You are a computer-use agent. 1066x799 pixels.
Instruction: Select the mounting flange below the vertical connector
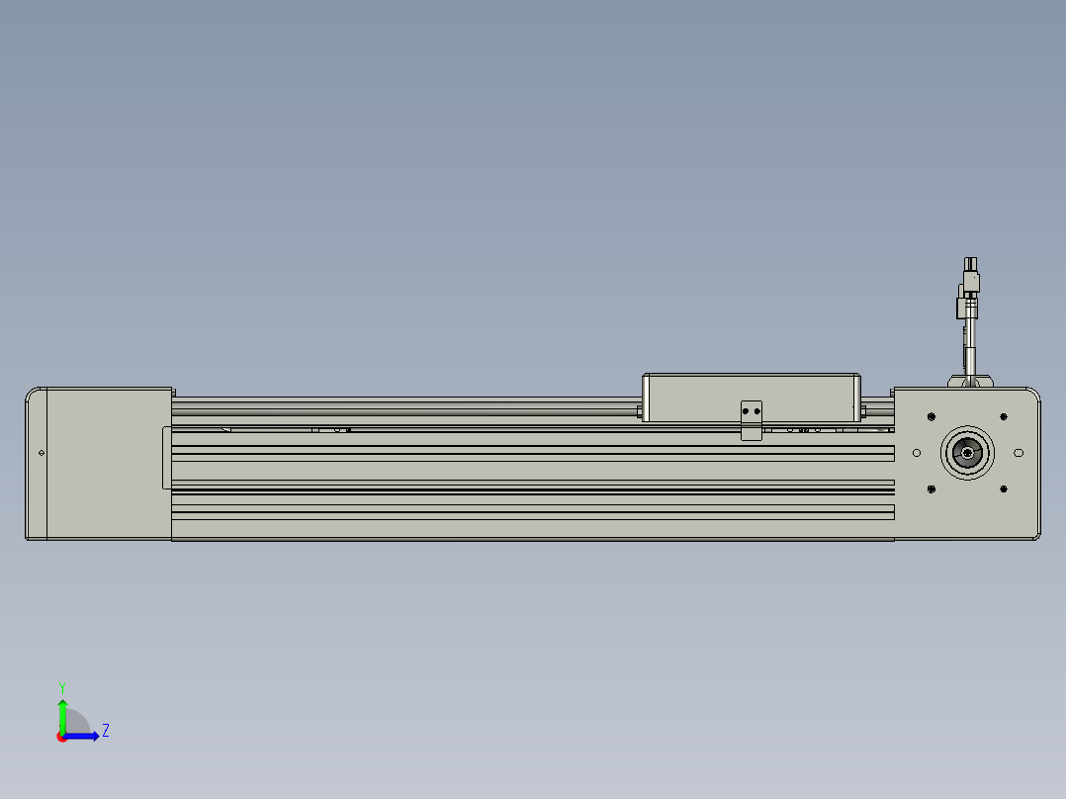pyautogui.click(x=970, y=382)
